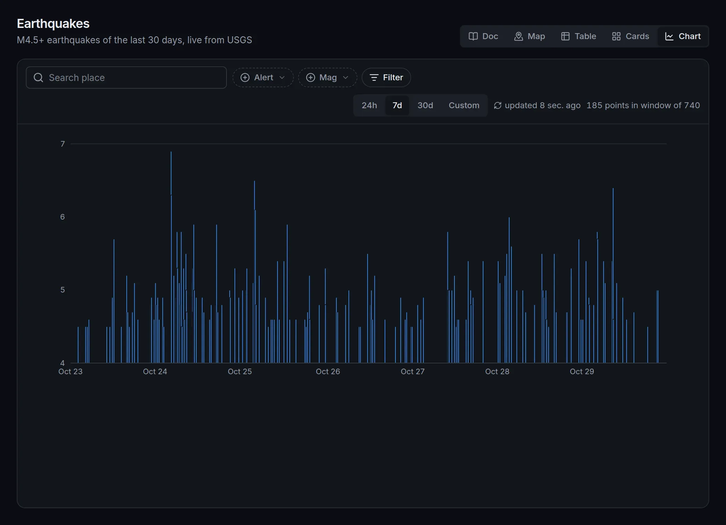This screenshot has width=726, height=525.
Task: Click the Oct 26 axis label
Action: tap(328, 371)
